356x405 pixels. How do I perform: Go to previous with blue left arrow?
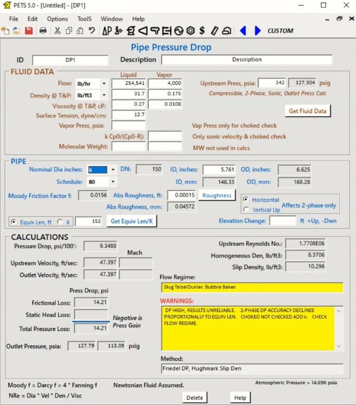point(243,31)
